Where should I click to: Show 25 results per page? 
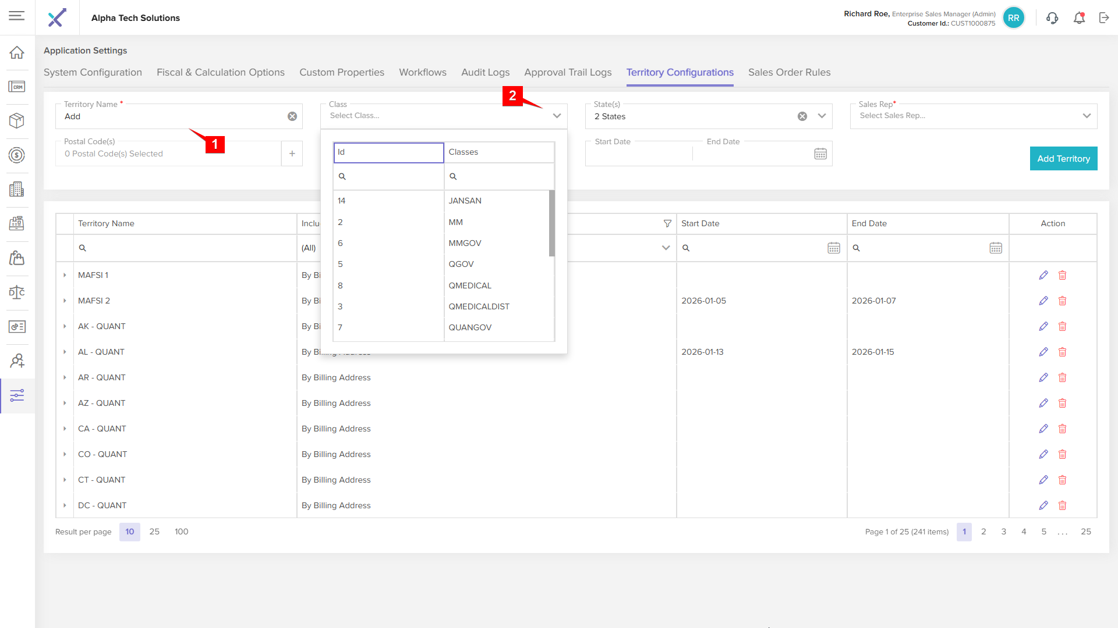coord(154,531)
